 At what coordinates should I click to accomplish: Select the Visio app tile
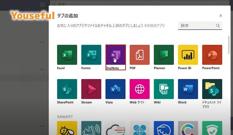[x=115, y=89]
